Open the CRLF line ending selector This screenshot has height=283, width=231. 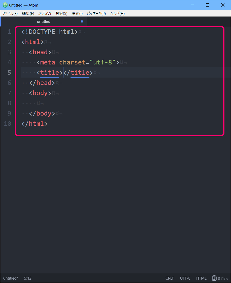[170, 278]
